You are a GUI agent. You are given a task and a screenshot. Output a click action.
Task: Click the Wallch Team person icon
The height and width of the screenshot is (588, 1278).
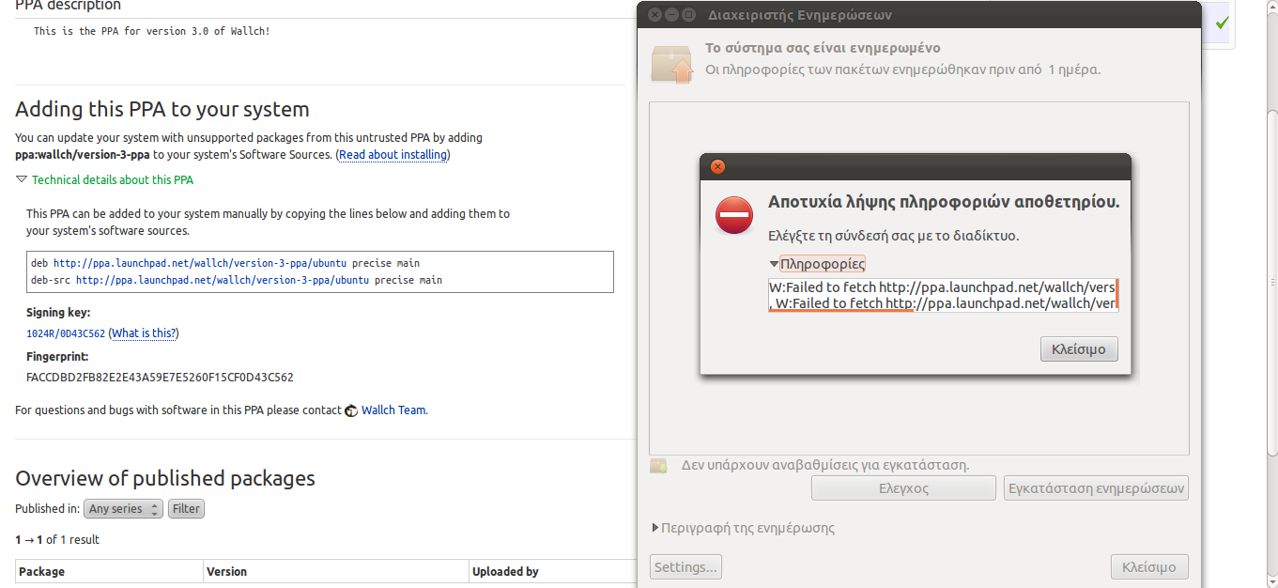click(351, 410)
